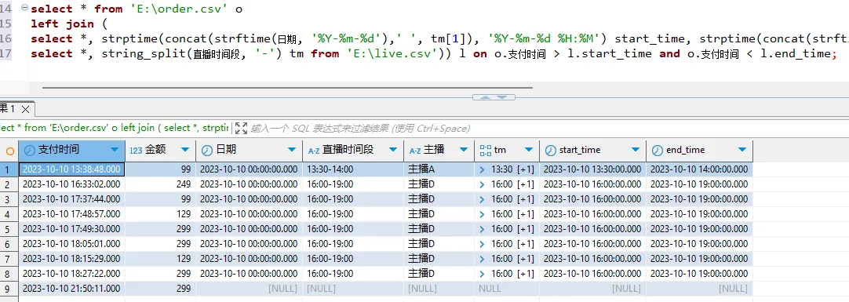Select the NULL tm cell in row 9

[508, 288]
